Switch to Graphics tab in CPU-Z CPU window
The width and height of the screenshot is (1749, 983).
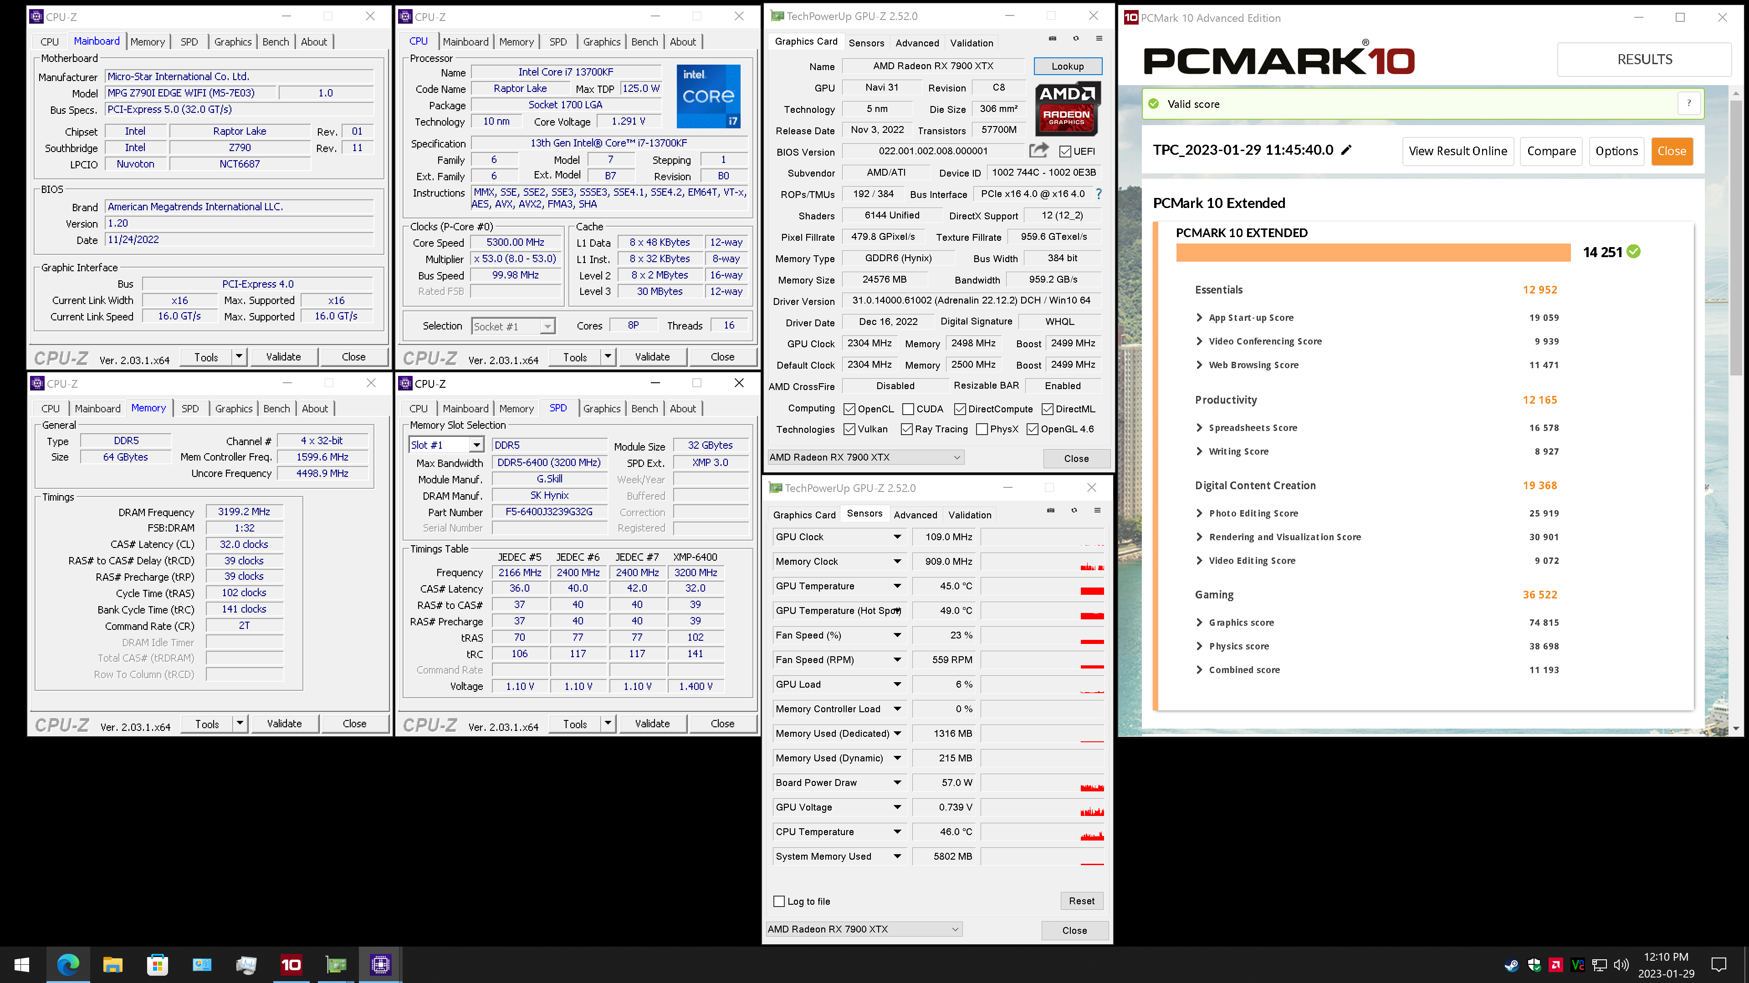coord(602,41)
